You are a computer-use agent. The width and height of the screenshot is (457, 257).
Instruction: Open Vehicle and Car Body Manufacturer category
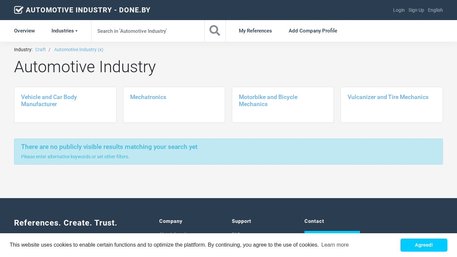49,100
